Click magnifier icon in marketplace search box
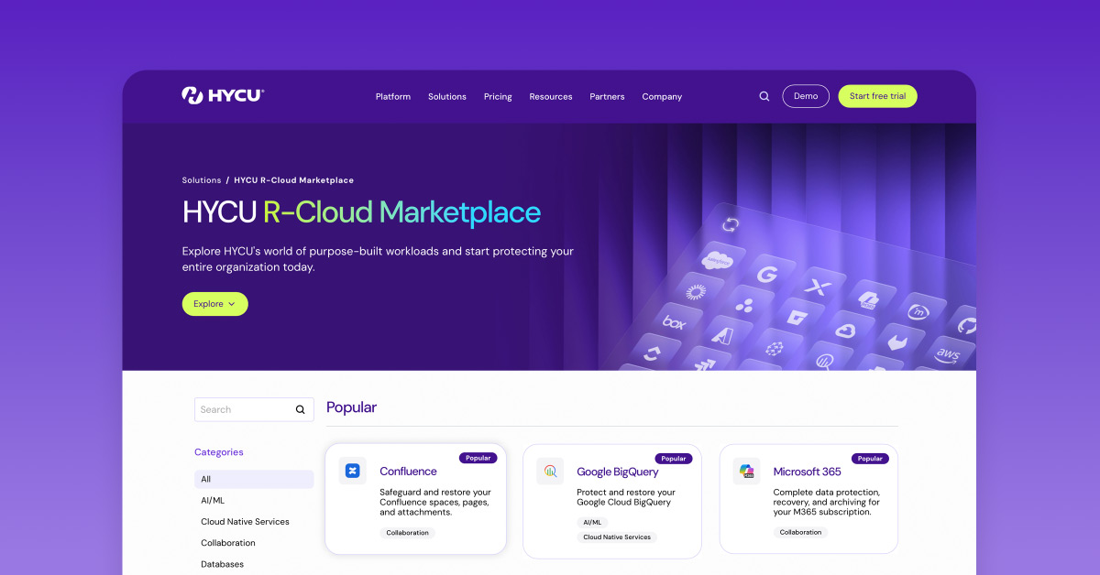The image size is (1100, 575). (x=300, y=410)
